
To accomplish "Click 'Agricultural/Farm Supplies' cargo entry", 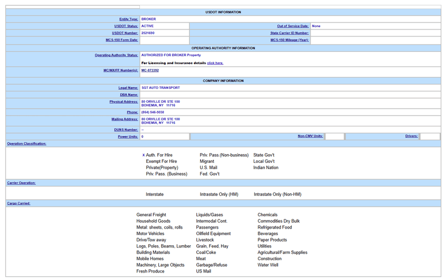I will [x=283, y=252].
